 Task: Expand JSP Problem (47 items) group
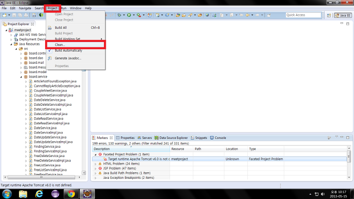(95, 168)
